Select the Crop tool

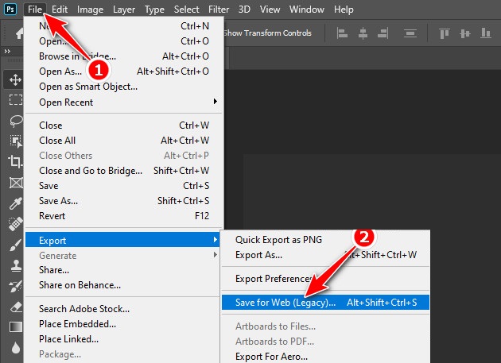pyautogui.click(x=15, y=161)
